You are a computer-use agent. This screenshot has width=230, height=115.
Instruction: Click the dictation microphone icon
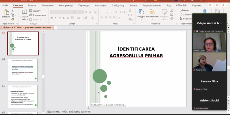[205, 11]
